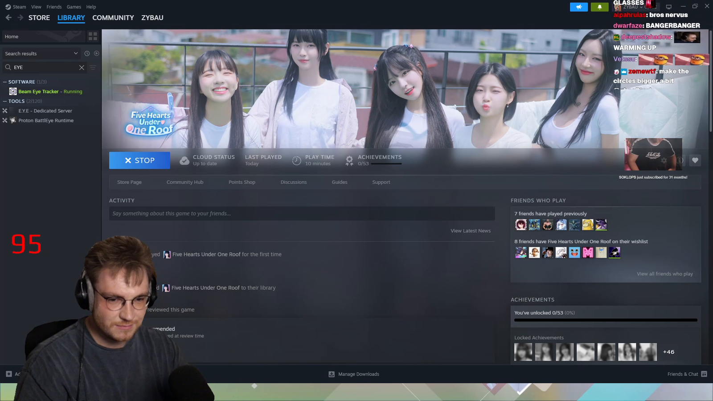
Task: Click the Manage Downloads icon
Action: [332, 374]
